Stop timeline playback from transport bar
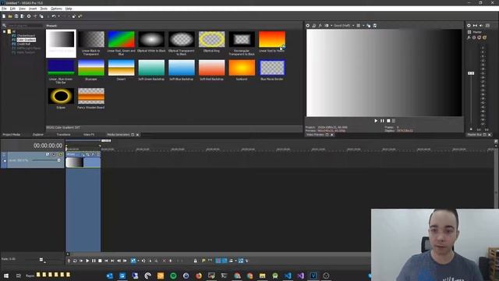Screen dimensions: 499x281 pos(100,261)
